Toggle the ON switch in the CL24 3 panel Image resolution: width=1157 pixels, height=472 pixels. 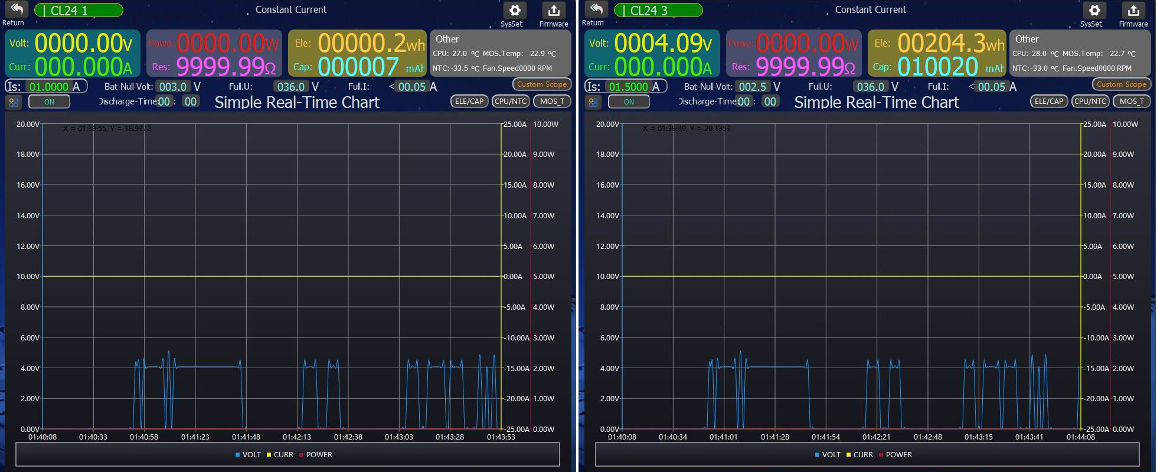click(629, 102)
